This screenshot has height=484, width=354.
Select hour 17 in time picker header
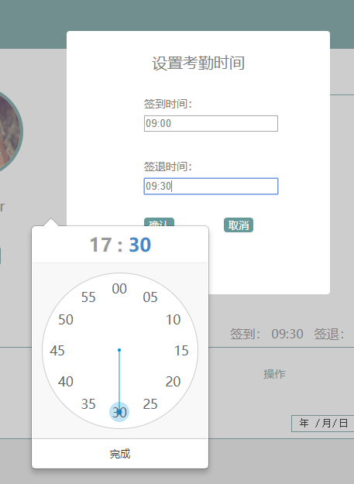100,245
